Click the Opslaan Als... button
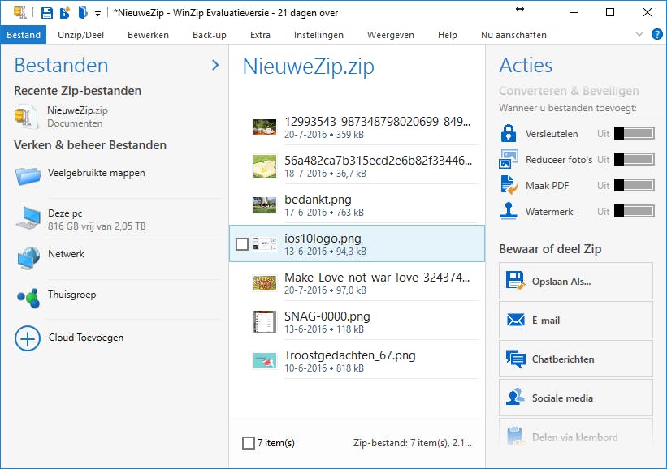The height and width of the screenshot is (469, 667). coord(575,282)
